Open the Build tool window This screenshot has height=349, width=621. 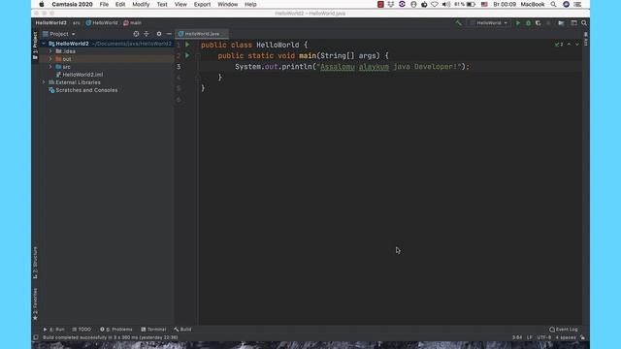point(182,330)
